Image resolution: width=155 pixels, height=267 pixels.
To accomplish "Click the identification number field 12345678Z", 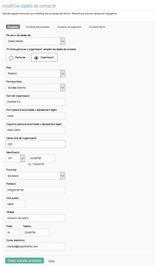I will pos(41,158).
